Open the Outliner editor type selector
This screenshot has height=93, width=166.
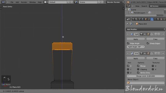[128, 6]
